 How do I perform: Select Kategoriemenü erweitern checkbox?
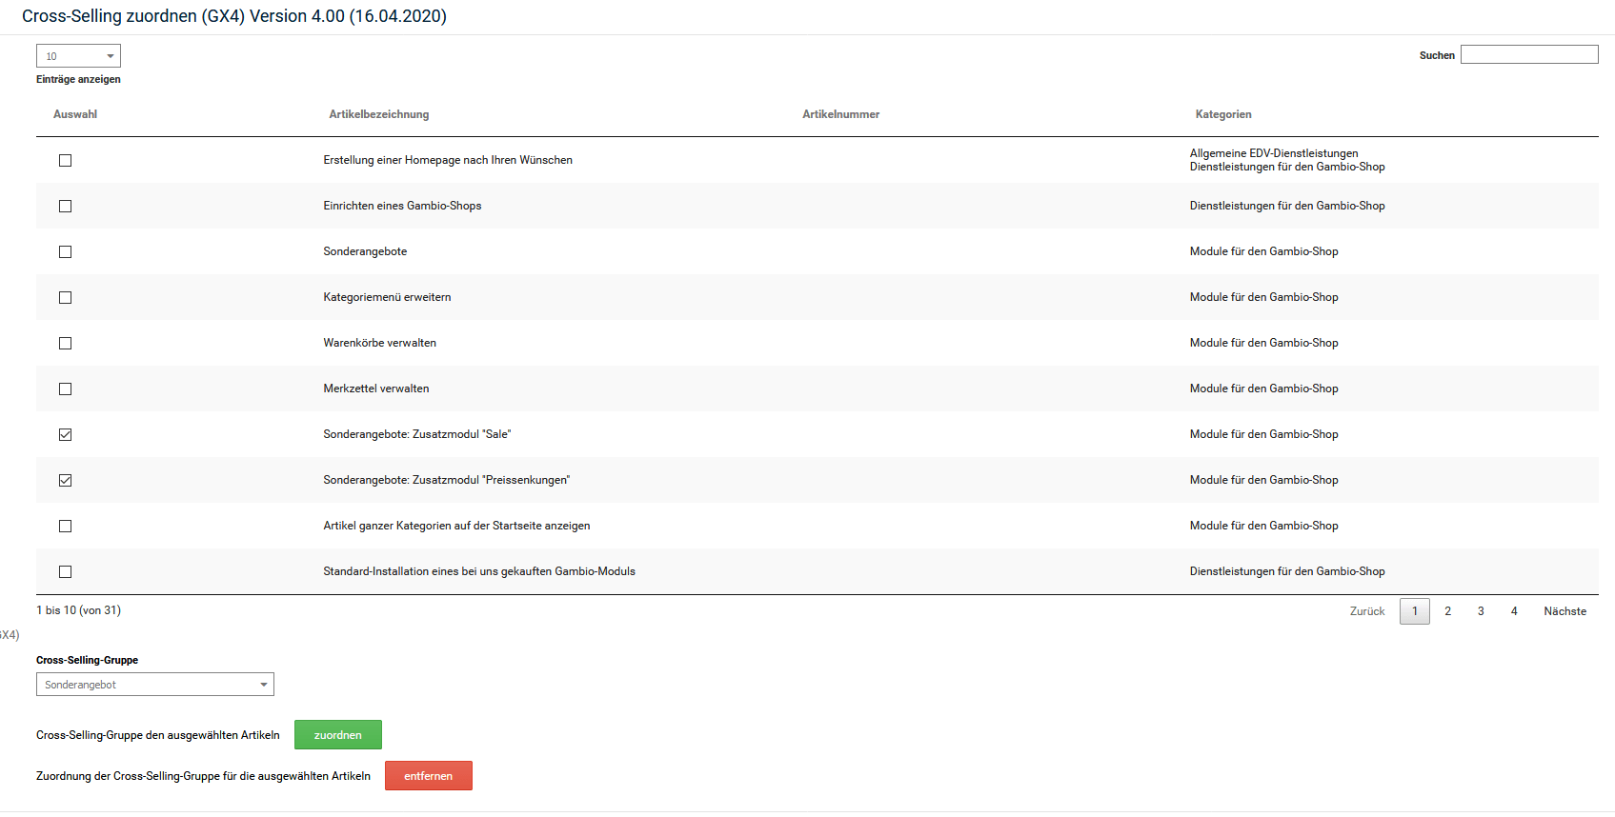pos(65,297)
